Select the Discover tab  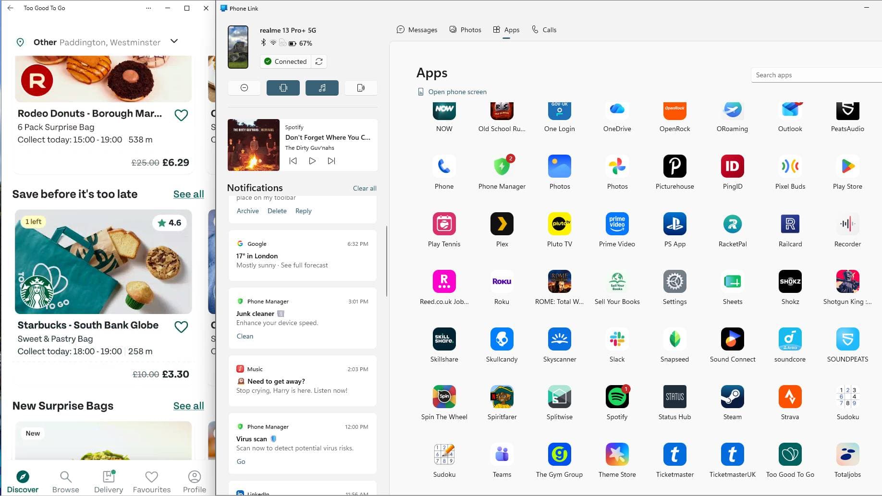[23, 482]
